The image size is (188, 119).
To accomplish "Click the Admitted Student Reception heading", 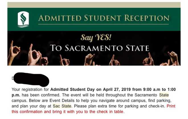I will coord(103,18).
